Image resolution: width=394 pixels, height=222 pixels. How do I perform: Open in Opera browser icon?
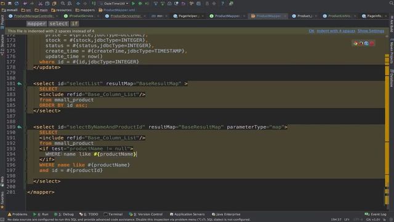372,43
